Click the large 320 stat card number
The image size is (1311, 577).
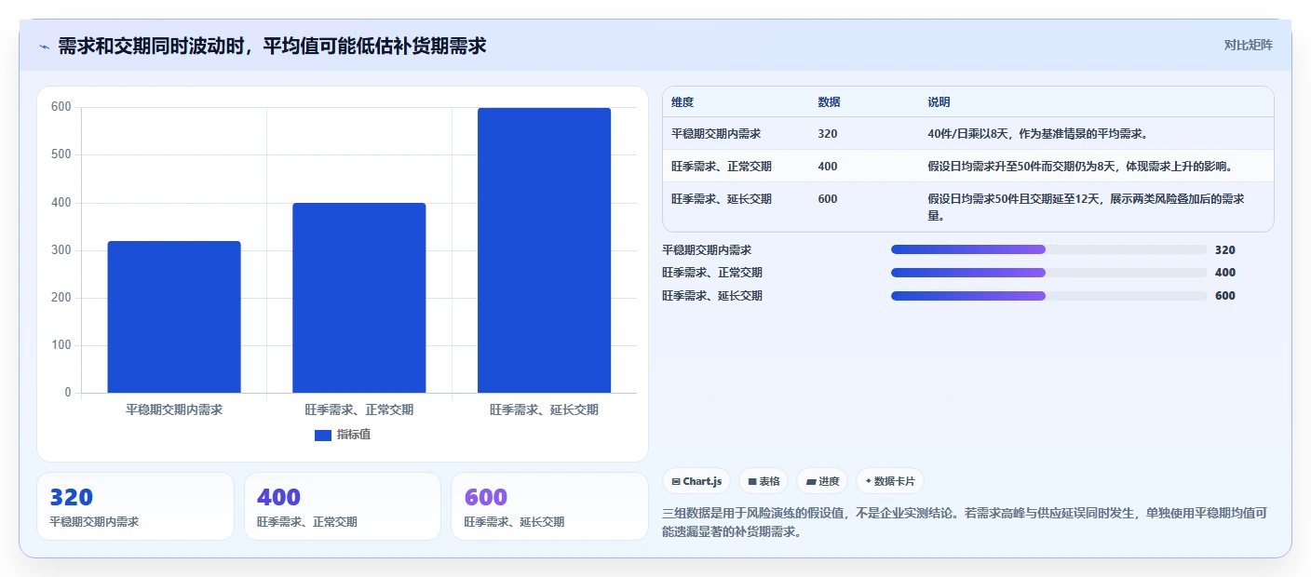tap(71, 498)
